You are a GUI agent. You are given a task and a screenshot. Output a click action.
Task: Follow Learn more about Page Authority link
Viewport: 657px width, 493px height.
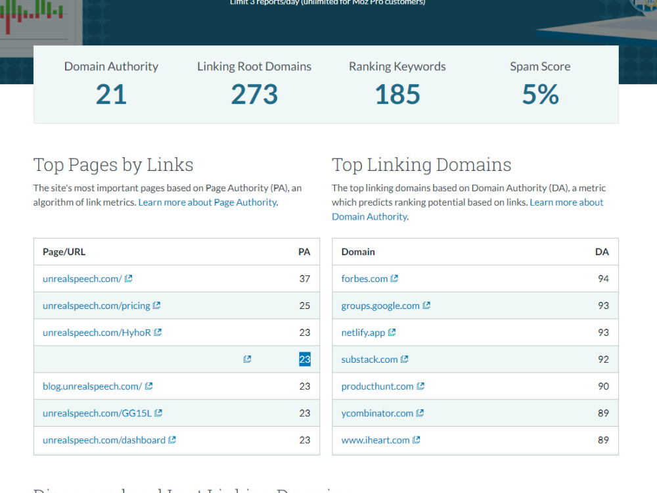tap(208, 202)
